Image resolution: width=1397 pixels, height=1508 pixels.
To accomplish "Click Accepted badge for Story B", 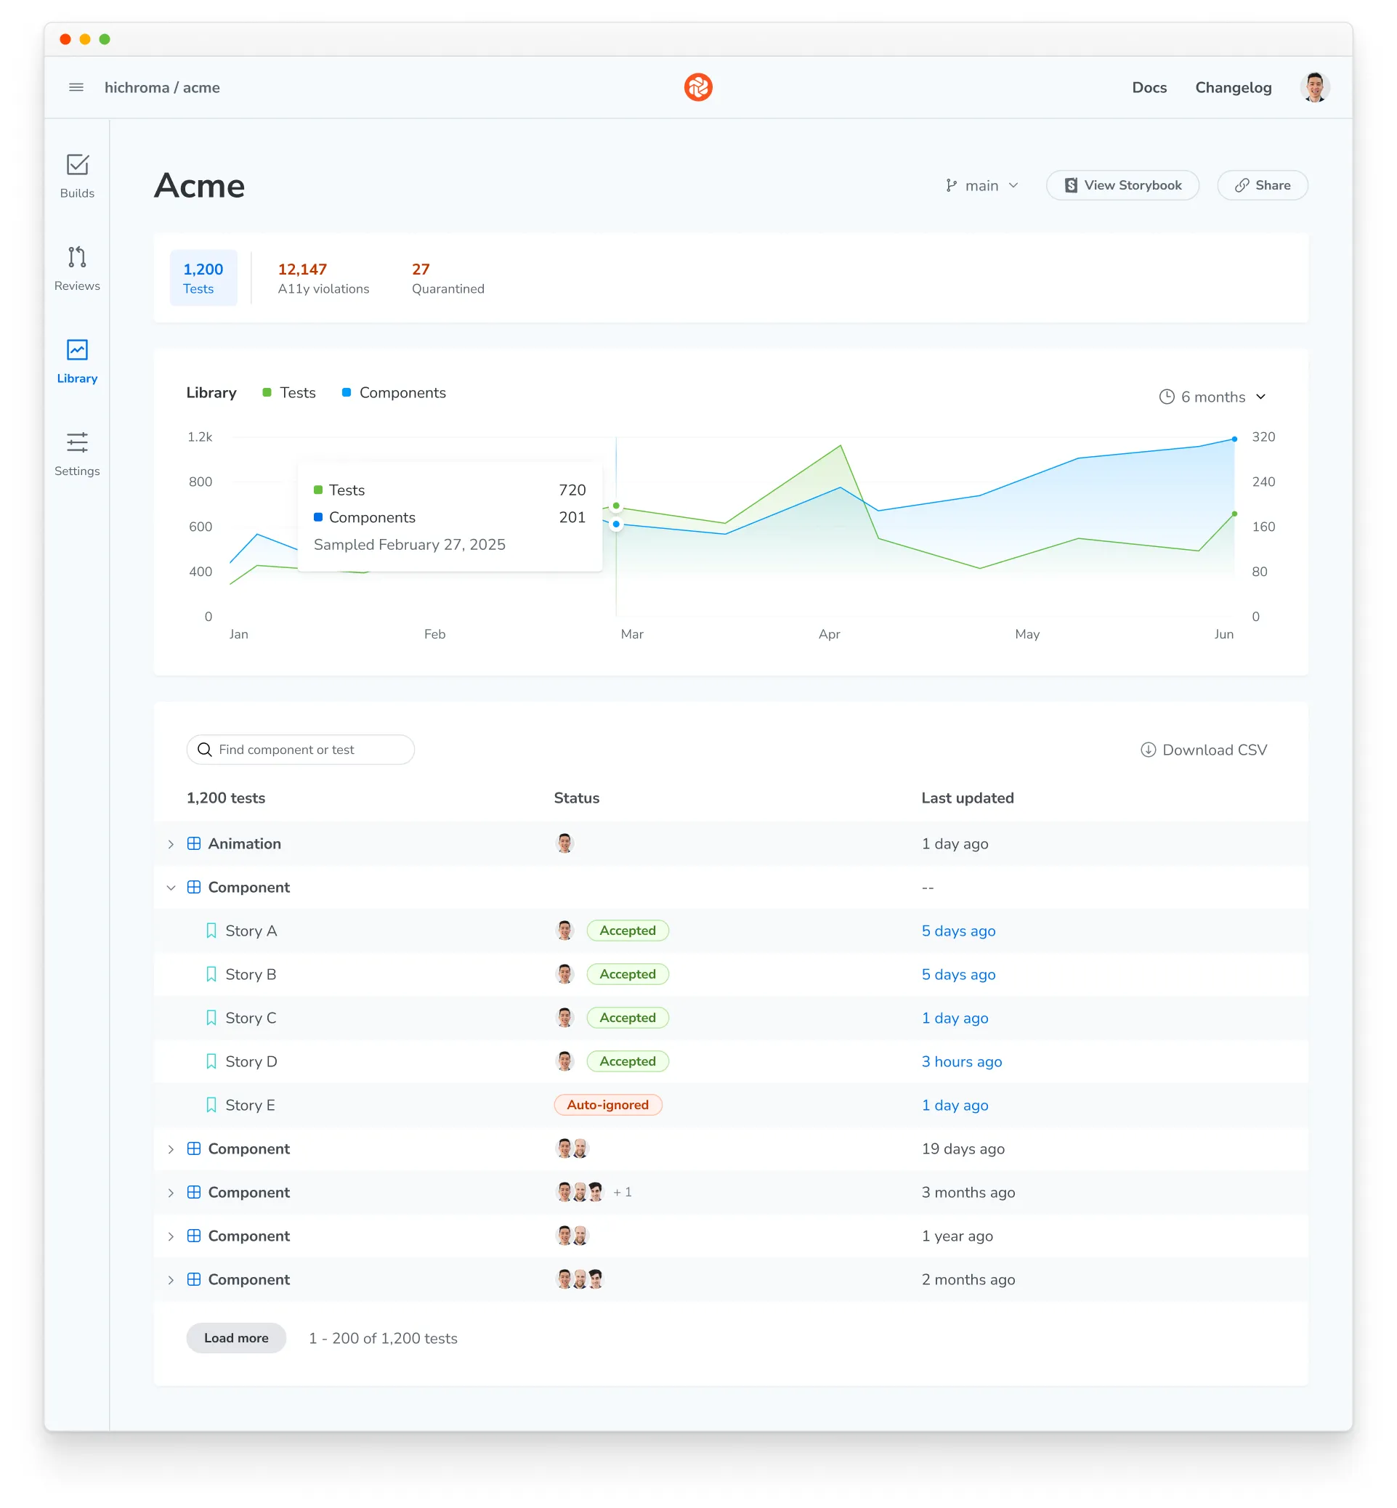I will pyautogui.click(x=628, y=974).
